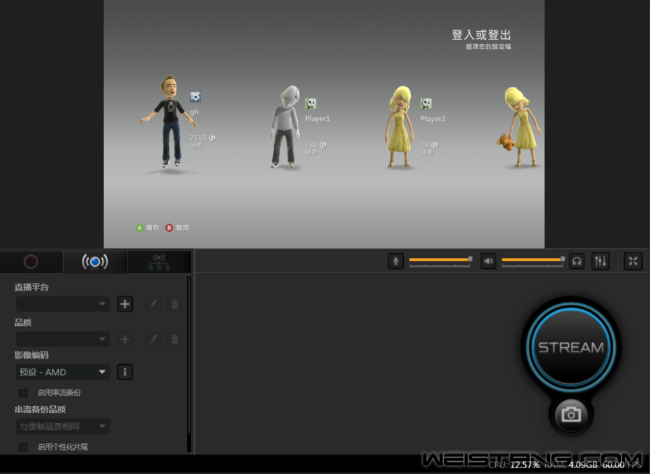Select the avatar holding a teddy bear
The height and width of the screenshot is (474, 650).
pyautogui.click(x=521, y=126)
